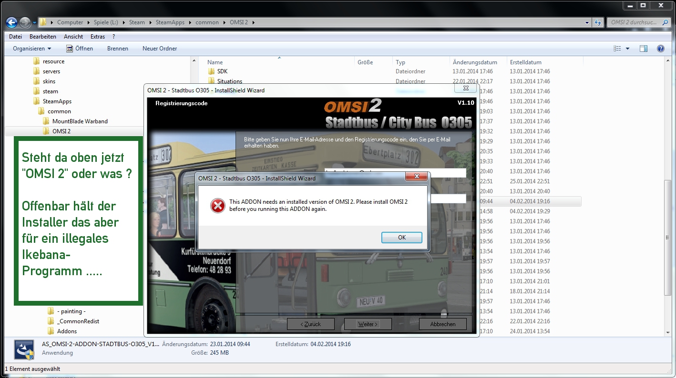Sort the file list by the Name column
Viewport: 676px width, 378px height.
pyautogui.click(x=215, y=62)
